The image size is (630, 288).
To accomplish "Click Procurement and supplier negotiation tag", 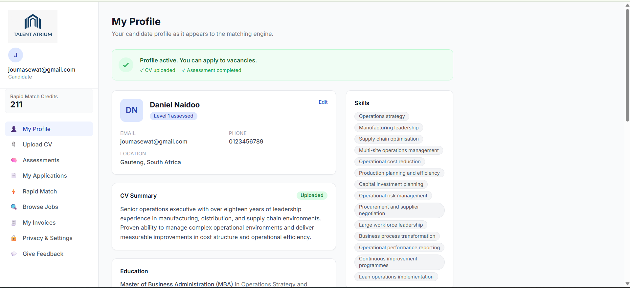I will click(399, 210).
